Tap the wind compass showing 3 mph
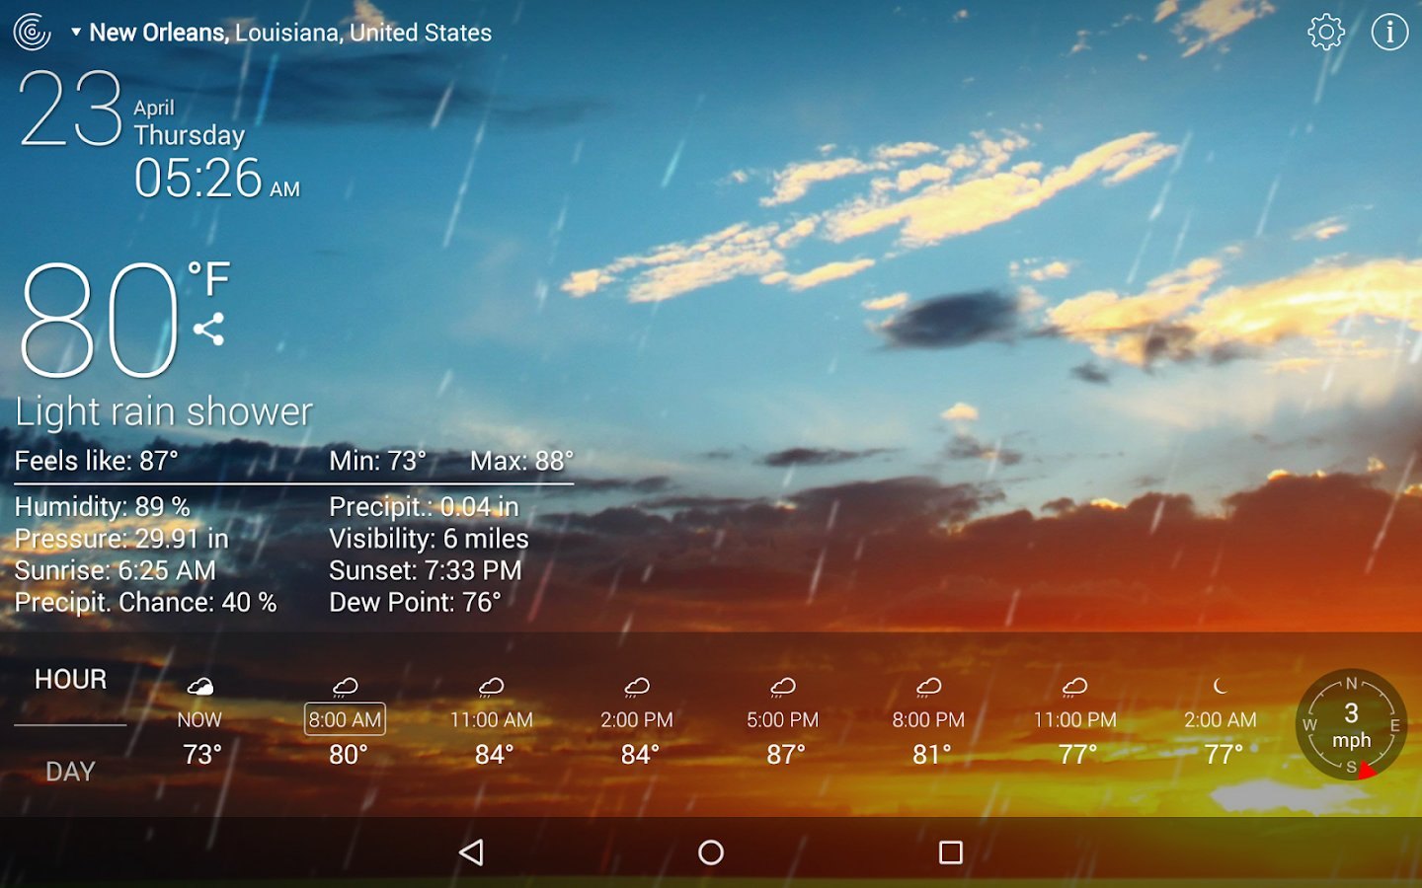Screen dimensions: 1422x888 pos(1351,725)
